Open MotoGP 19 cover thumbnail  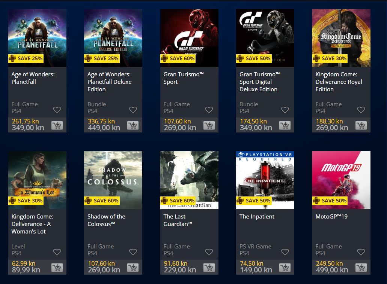point(341,180)
